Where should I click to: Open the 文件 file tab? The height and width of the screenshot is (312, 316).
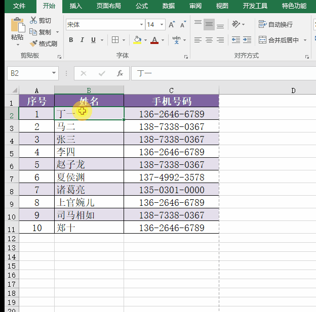(19, 6)
